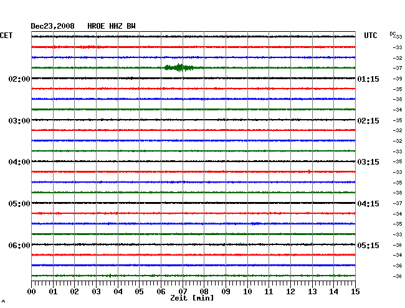Image resolution: width=405 pixels, height=308 pixels.
Task: Click the black trace at 02:00 CET
Action: point(193,78)
